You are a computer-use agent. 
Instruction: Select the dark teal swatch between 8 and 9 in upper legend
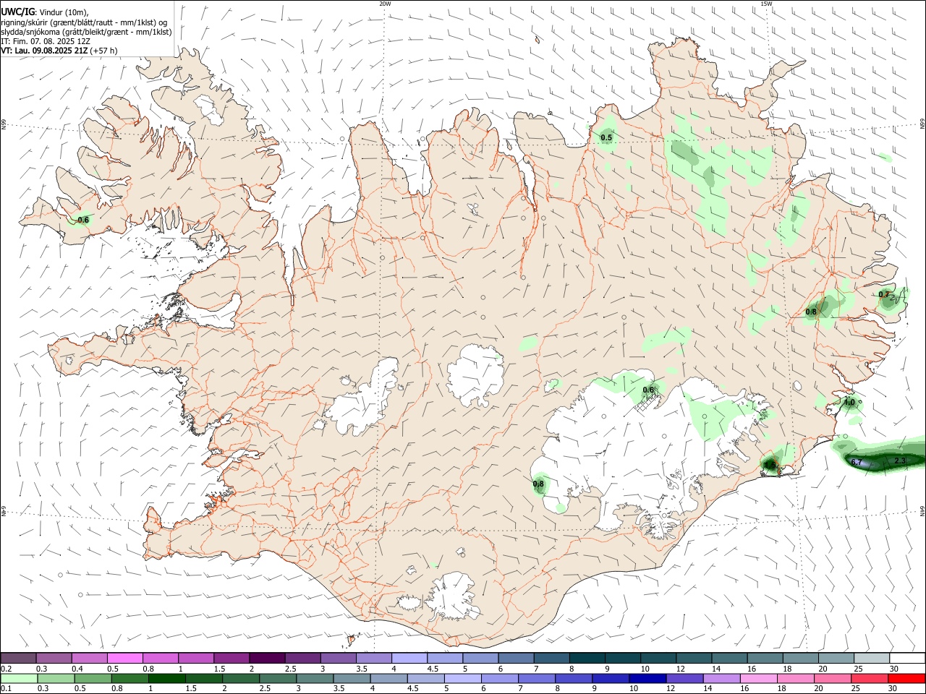tap(587, 659)
